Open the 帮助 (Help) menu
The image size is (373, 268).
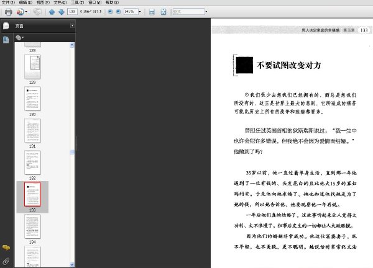113,2
